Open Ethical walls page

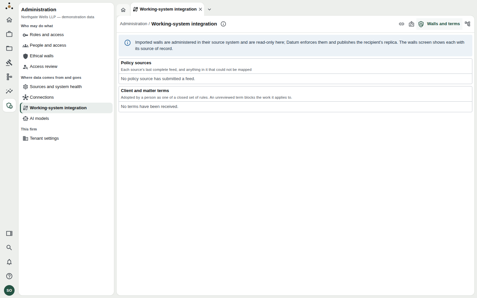(x=66, y=56)
